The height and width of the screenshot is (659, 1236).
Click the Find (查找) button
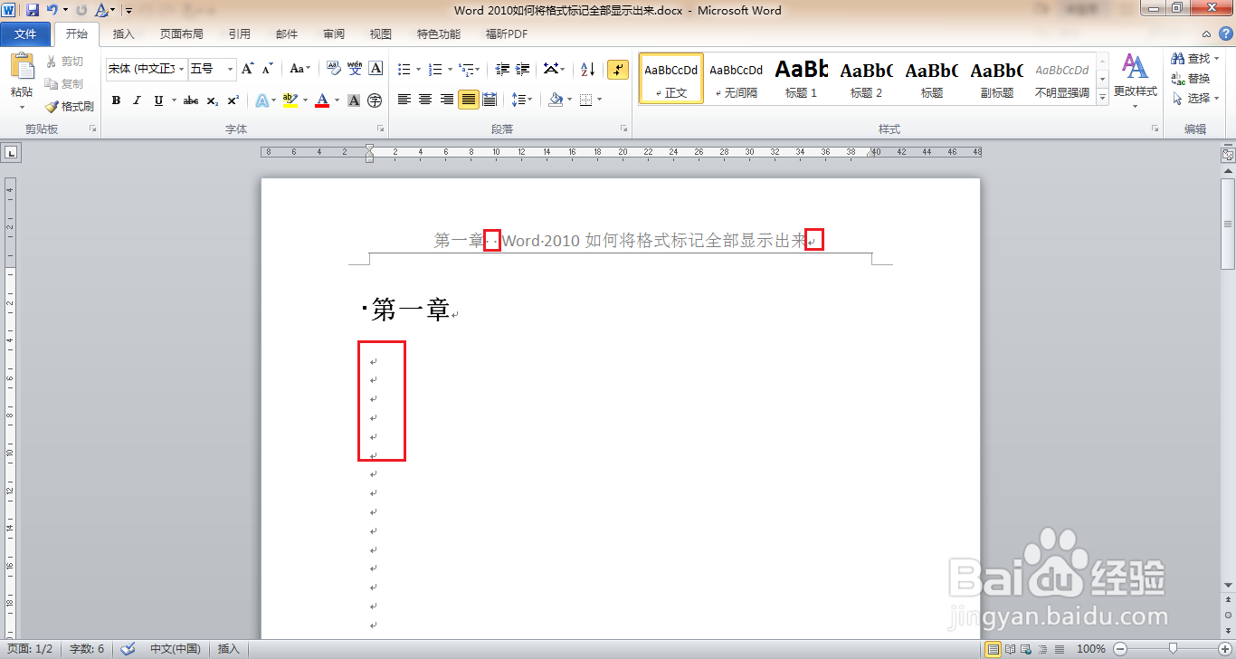click(x=1194, y=59)
